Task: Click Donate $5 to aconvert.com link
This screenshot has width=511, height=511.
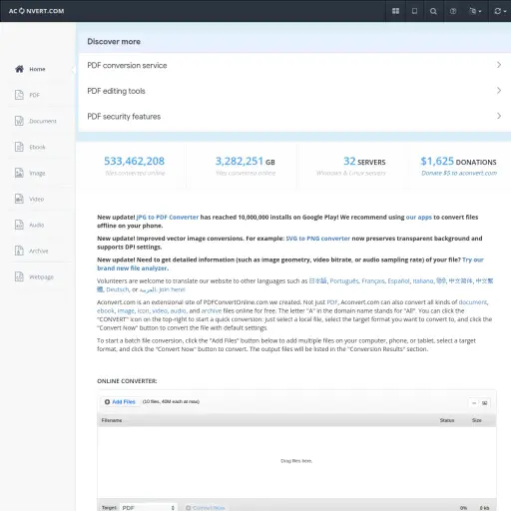Action: click(459, 173)
